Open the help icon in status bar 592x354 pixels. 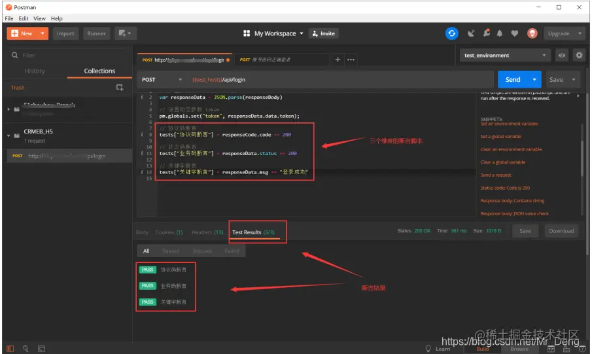(x=582, y=349)
